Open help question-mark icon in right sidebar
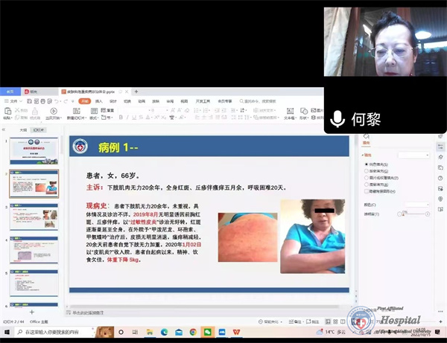Viewport: 447px width, 343px height. tap(440, 178)
